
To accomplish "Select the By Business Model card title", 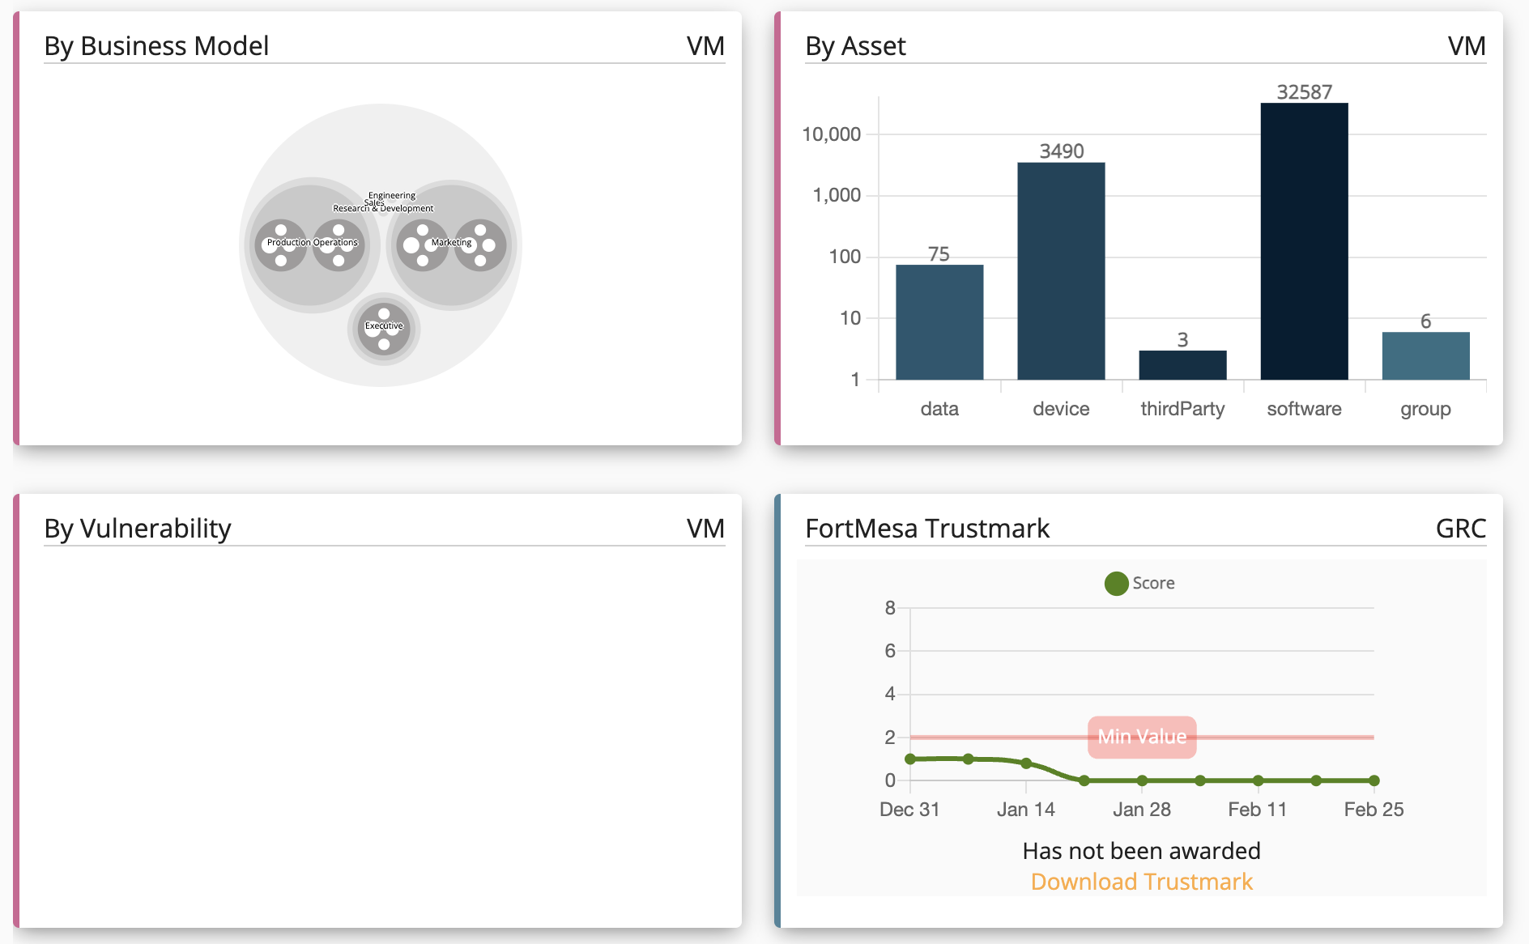I will [156, 46].
